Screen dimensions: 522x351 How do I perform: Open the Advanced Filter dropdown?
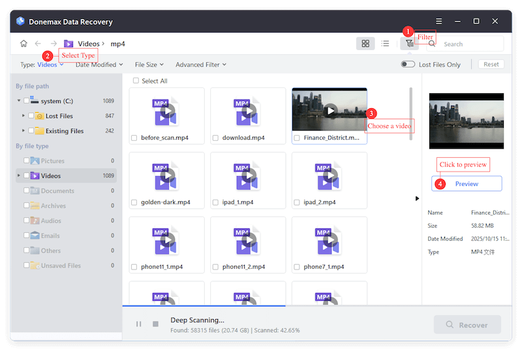(x=201, y=65)
